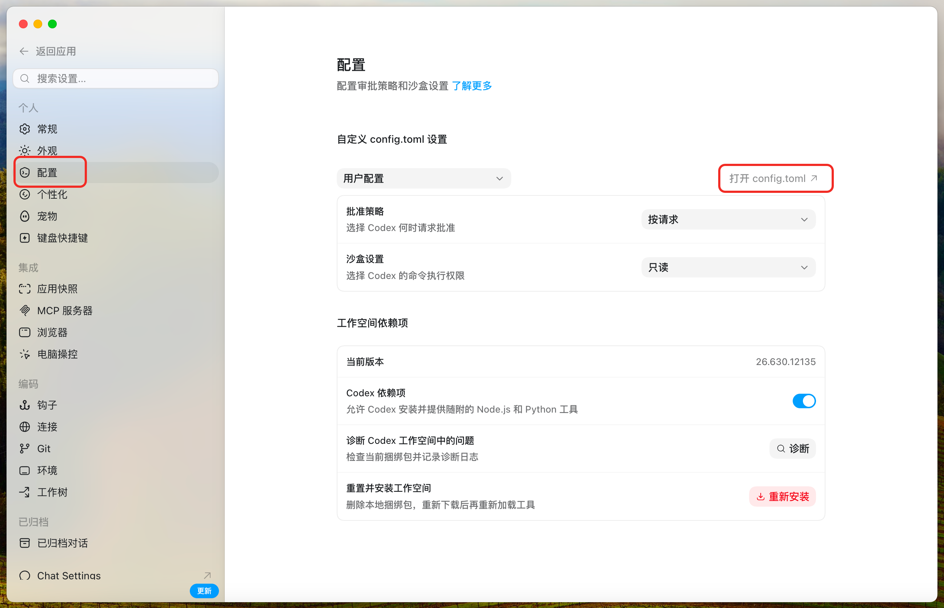The height and width of the screenshot is (608, 944).
Task: Click the magnifier icon inside 诊断 button
Action: tap(781, 449)
